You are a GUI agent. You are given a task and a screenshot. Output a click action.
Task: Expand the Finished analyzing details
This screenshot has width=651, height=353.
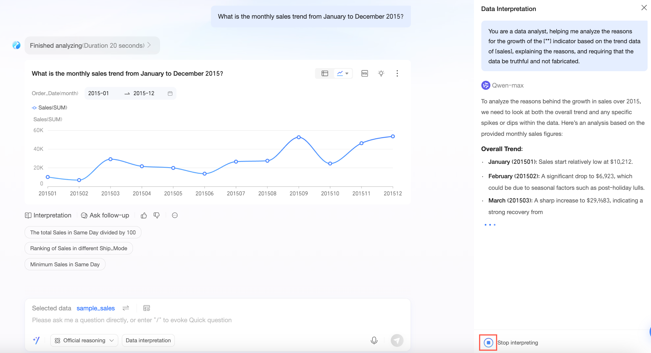[92, 45]
